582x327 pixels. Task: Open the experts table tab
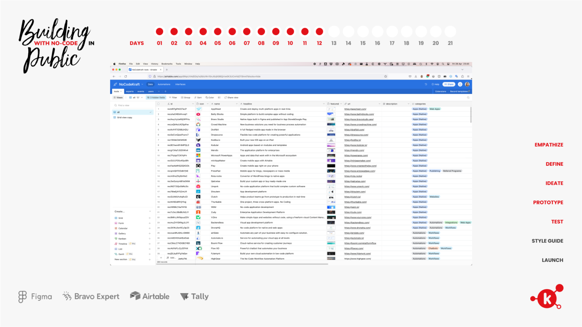click(x=130, y=91)
